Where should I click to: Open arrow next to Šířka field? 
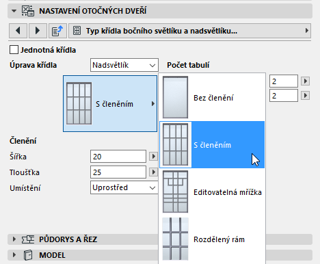point(153,157)
